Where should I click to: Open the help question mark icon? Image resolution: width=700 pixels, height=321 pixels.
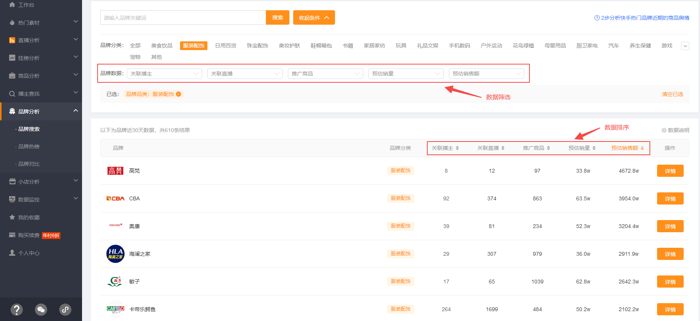coord(17,310)
